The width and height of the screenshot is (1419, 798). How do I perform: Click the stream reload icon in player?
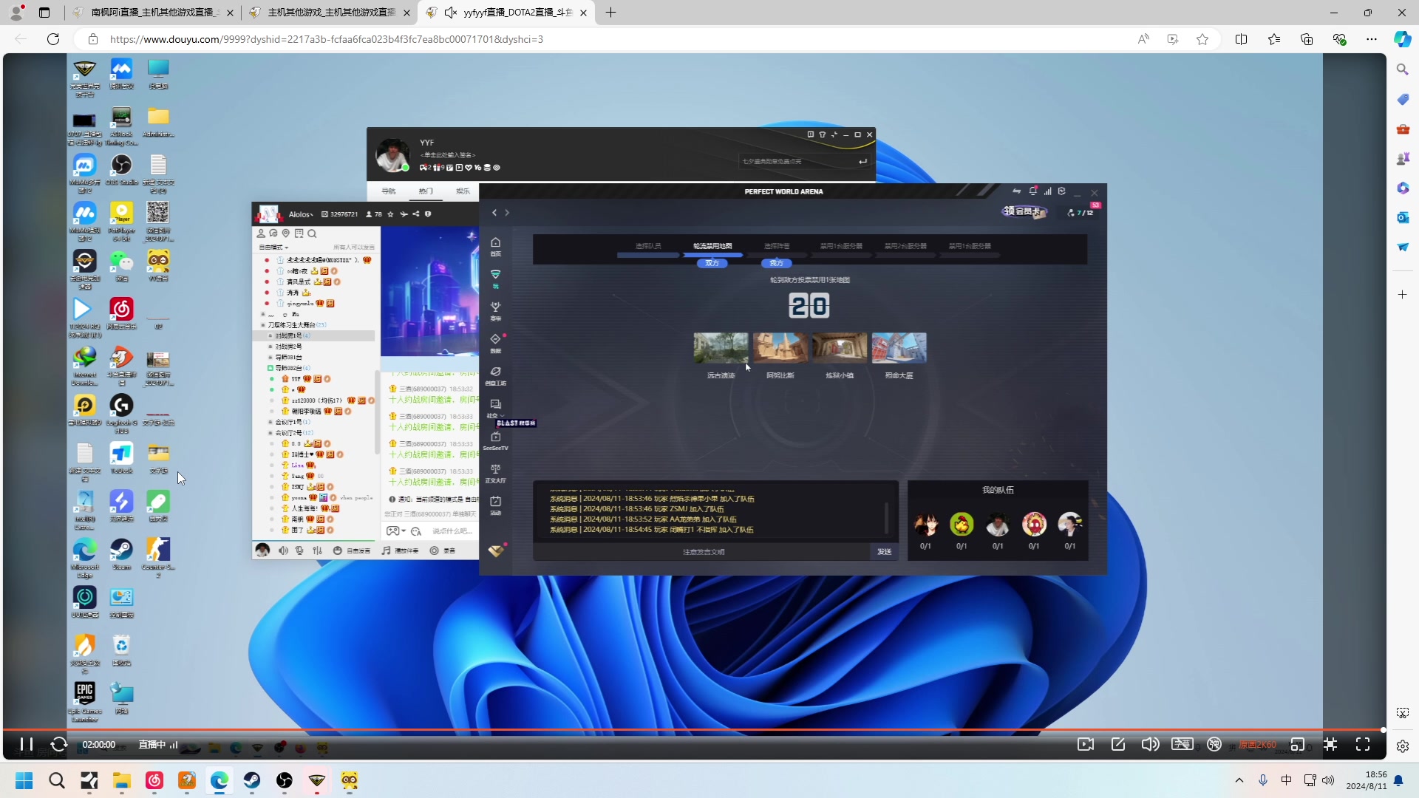tap(59, 744)
